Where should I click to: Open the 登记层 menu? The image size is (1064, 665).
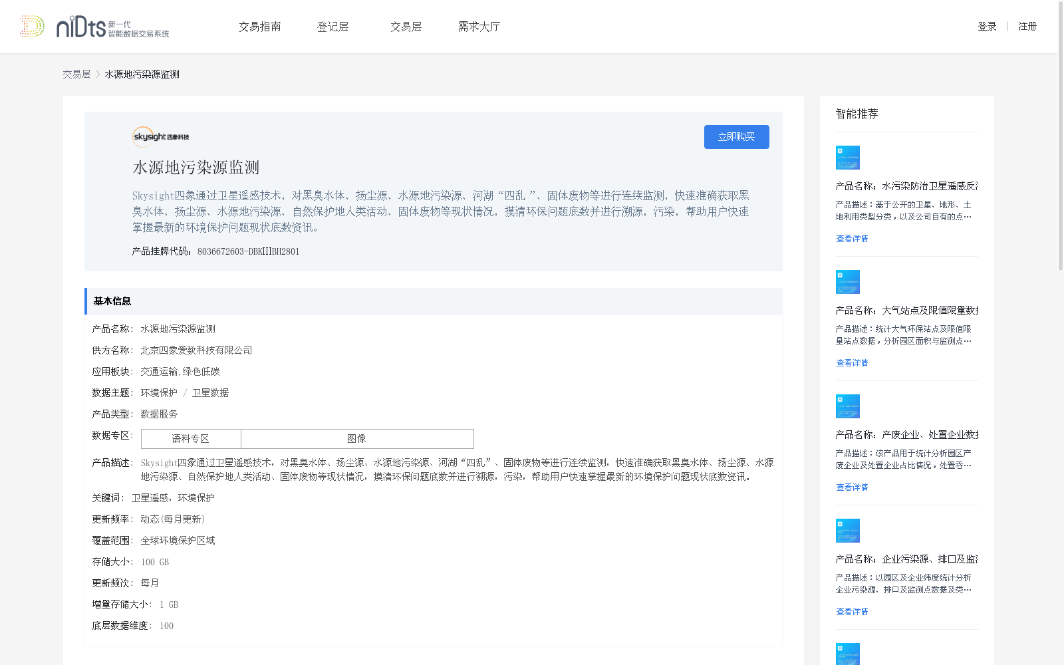pyautogui.click(x=332, y=27)
